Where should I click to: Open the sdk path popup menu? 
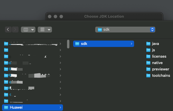pyautogui.click(x=125, y=30)
